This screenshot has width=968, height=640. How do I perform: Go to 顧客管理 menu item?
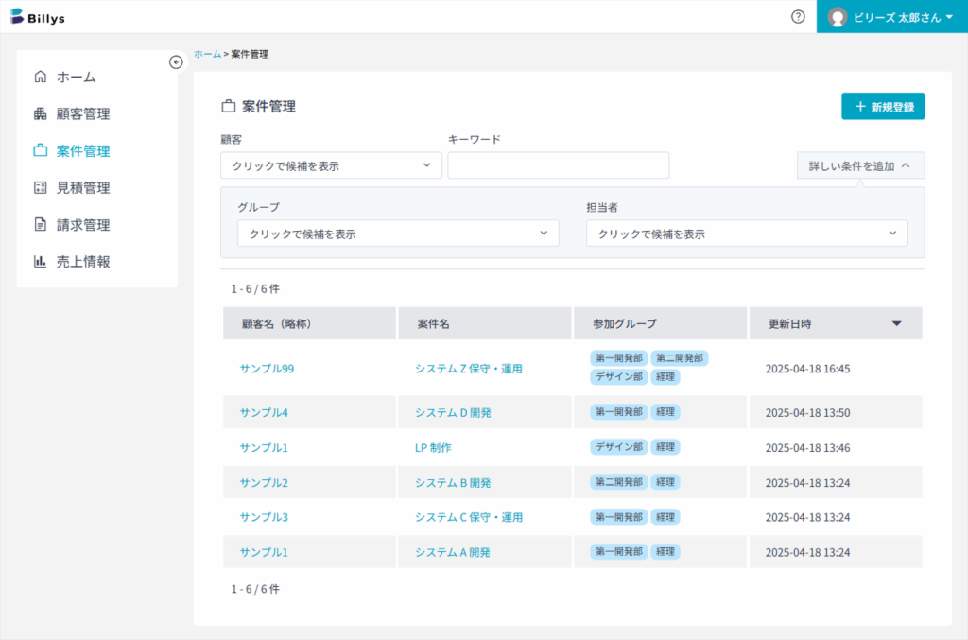click(83, 114)
